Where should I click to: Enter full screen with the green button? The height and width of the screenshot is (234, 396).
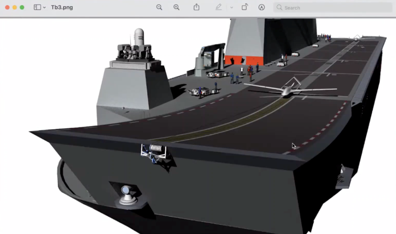(x=22, y=7)
